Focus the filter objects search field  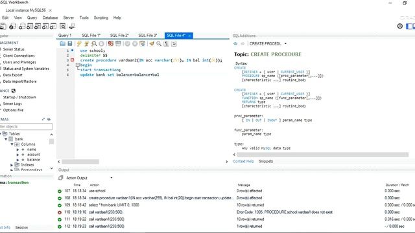26,127
